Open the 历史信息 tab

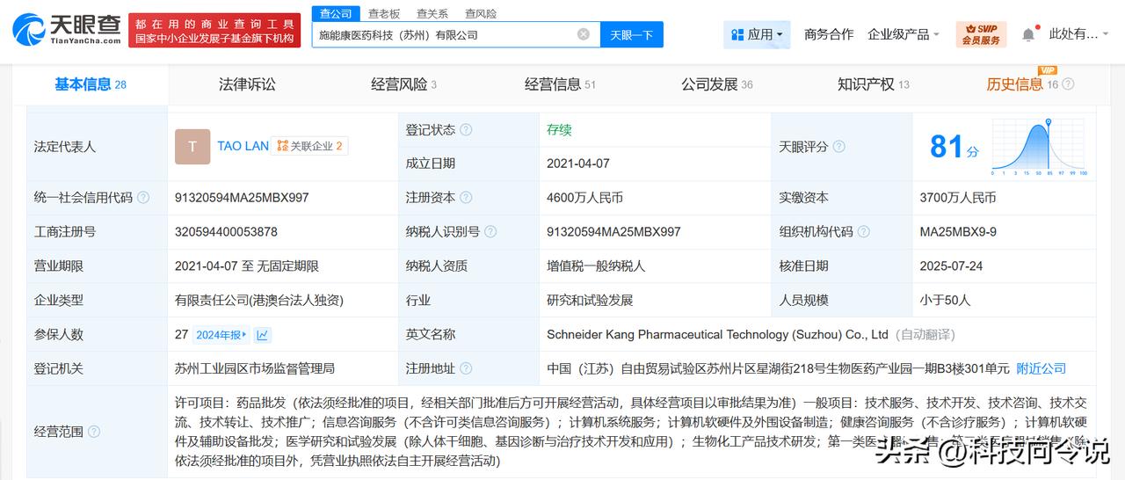[1022, 84]
